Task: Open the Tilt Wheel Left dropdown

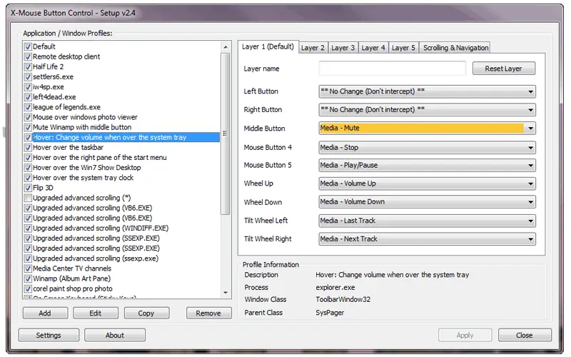Action: [427, 221]
